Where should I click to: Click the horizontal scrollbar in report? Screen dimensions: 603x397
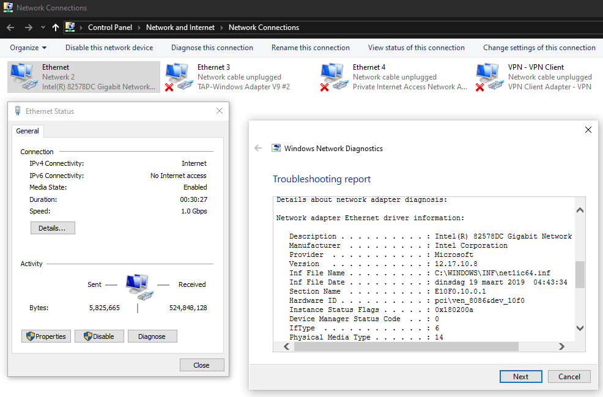point(405,346)
